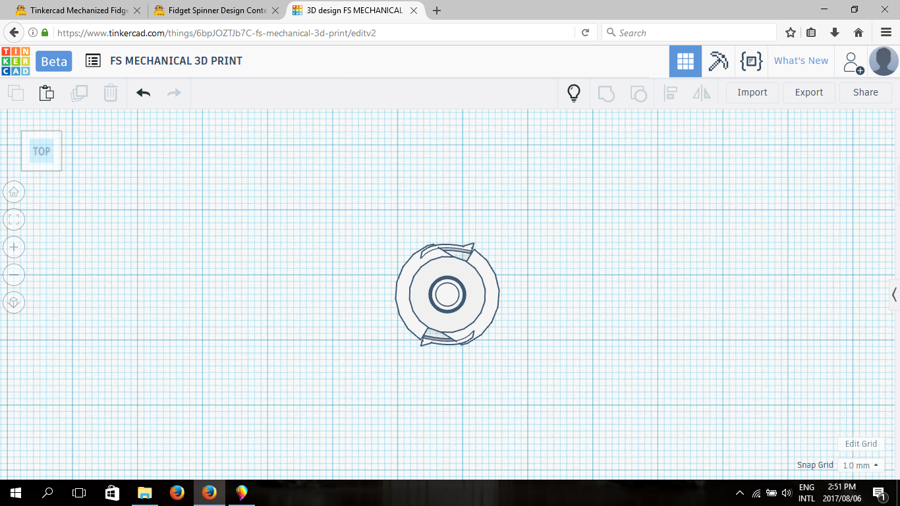
Task: Click the Export button
Action: [x=809, y=92]
